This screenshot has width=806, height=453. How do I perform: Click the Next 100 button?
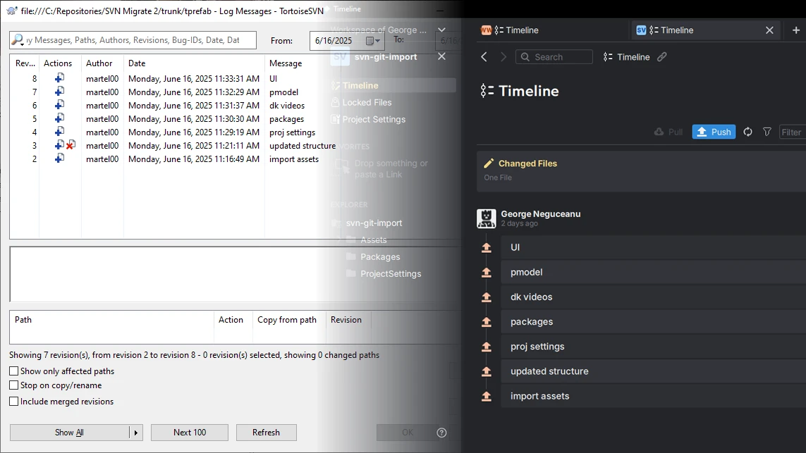[189, 432]
